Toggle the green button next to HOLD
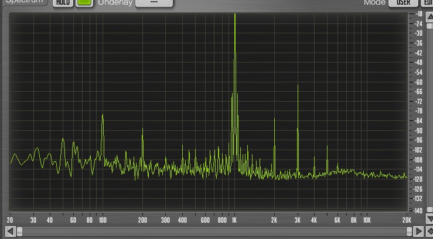433x239 pixels. [84, 2]
